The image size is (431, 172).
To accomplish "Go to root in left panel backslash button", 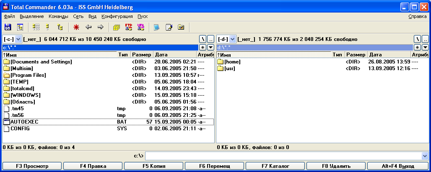I will pos(203,39).
